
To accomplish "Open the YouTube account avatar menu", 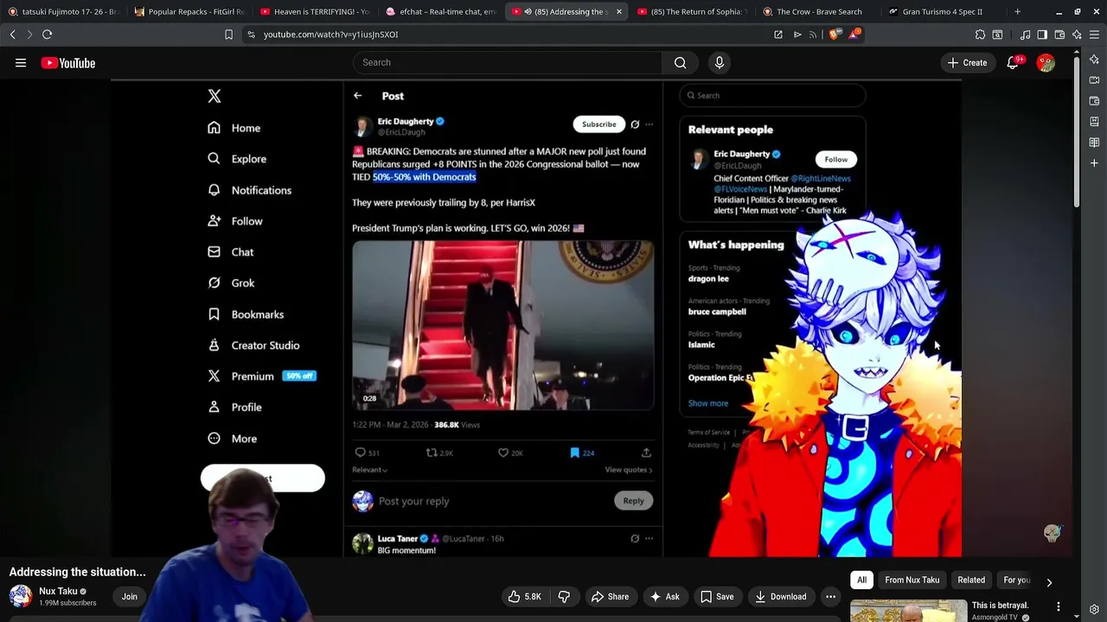I will click(1046, 63).
